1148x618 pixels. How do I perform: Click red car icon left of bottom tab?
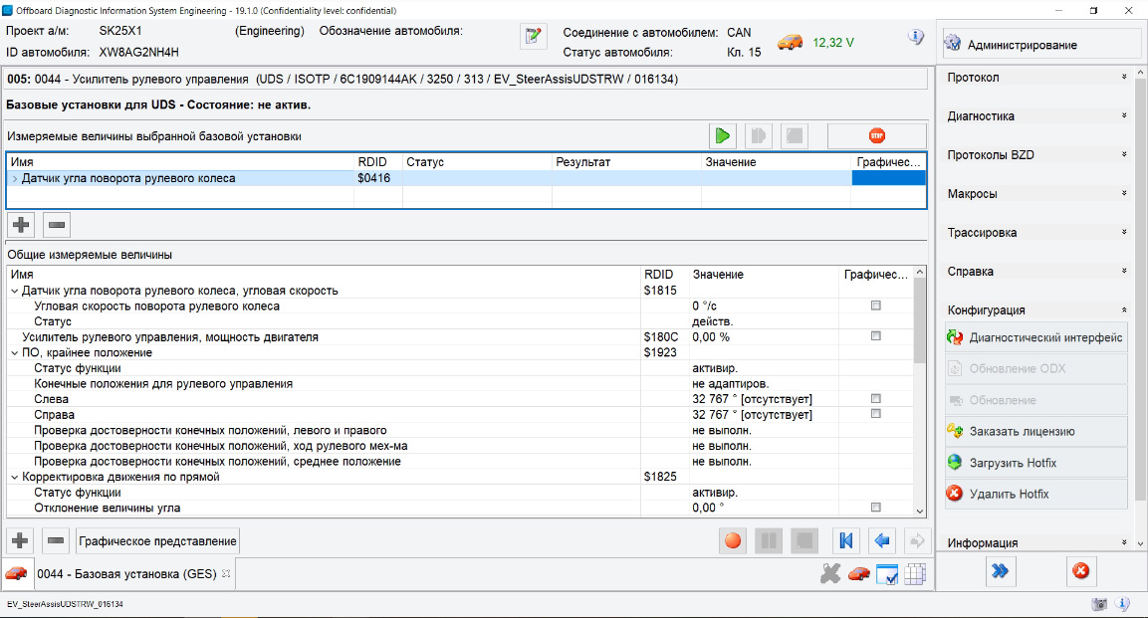pos(16,574)
